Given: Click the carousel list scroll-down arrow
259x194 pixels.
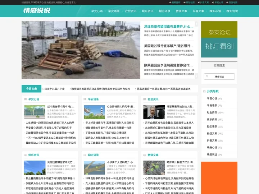Looking at the screenshot, I should coord(196,76).
